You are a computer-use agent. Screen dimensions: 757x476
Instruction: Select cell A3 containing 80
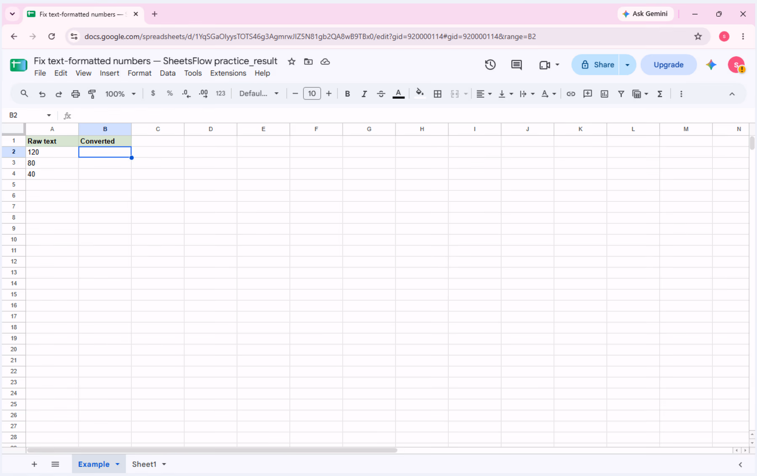[52, 163]
